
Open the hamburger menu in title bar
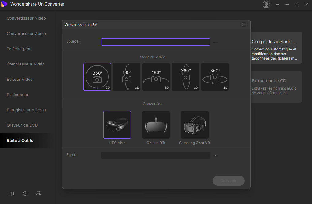point(277,5)
